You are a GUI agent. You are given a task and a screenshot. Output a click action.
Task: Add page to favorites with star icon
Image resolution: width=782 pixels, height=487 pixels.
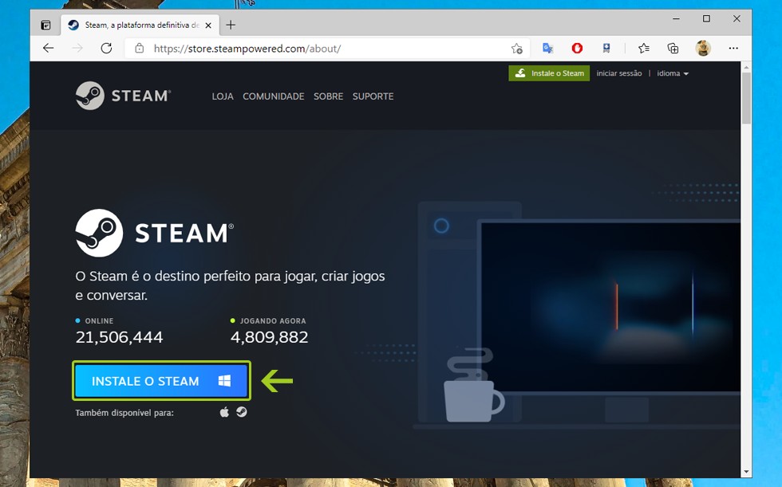516,48
